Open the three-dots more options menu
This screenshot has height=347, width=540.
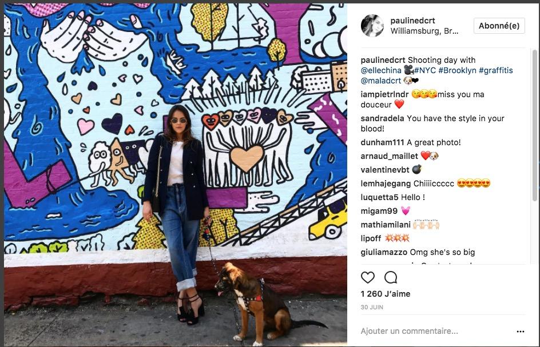[521, 332]
